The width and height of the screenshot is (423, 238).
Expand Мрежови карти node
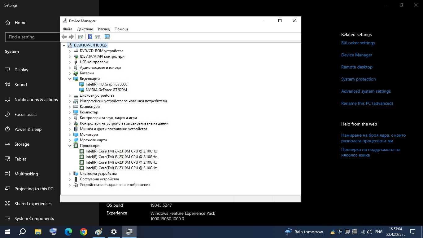70,140
